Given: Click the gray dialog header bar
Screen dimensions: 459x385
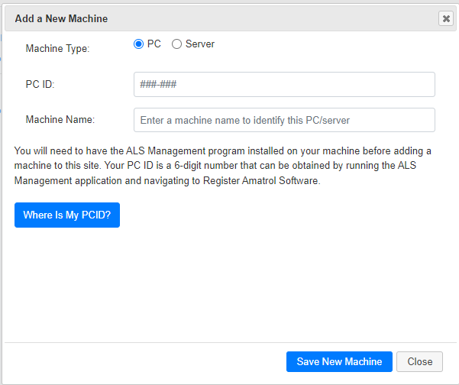Looking at the screenshot, I should 231,19.
